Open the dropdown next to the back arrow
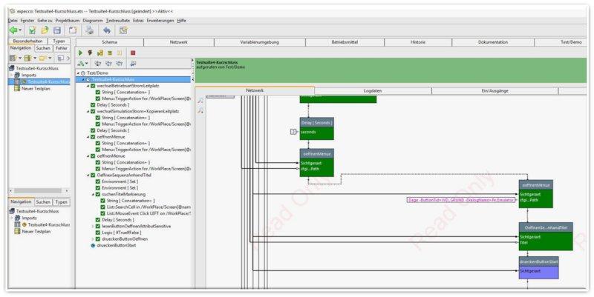Screen dimensions: 594x297 (x=20, y=30)
